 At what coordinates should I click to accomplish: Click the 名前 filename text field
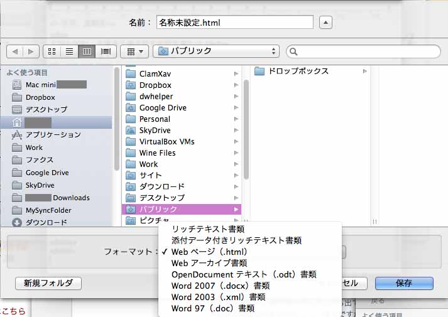234,23
